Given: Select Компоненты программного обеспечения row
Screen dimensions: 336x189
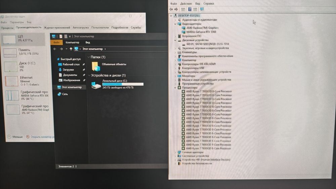Looking at the screenshot, I should point(207,56).
